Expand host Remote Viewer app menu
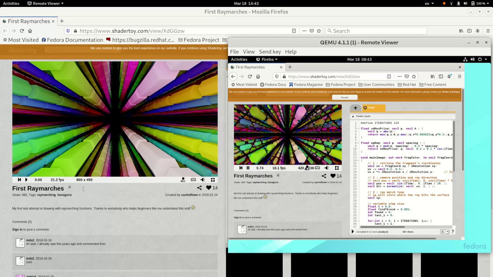493x277 pixels. click(46, 3)
